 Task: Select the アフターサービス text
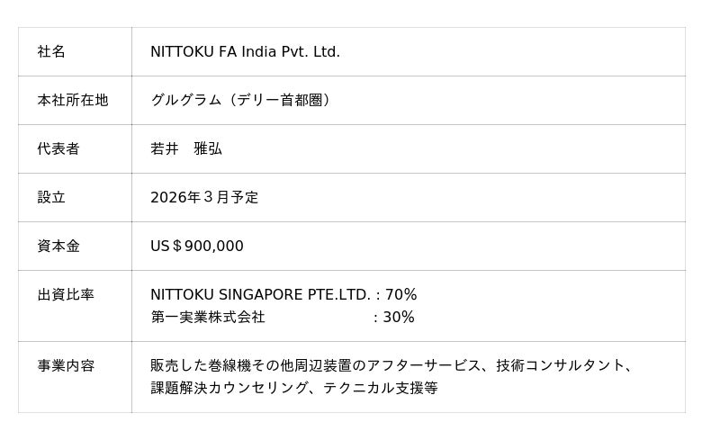[x=423, y=366]
